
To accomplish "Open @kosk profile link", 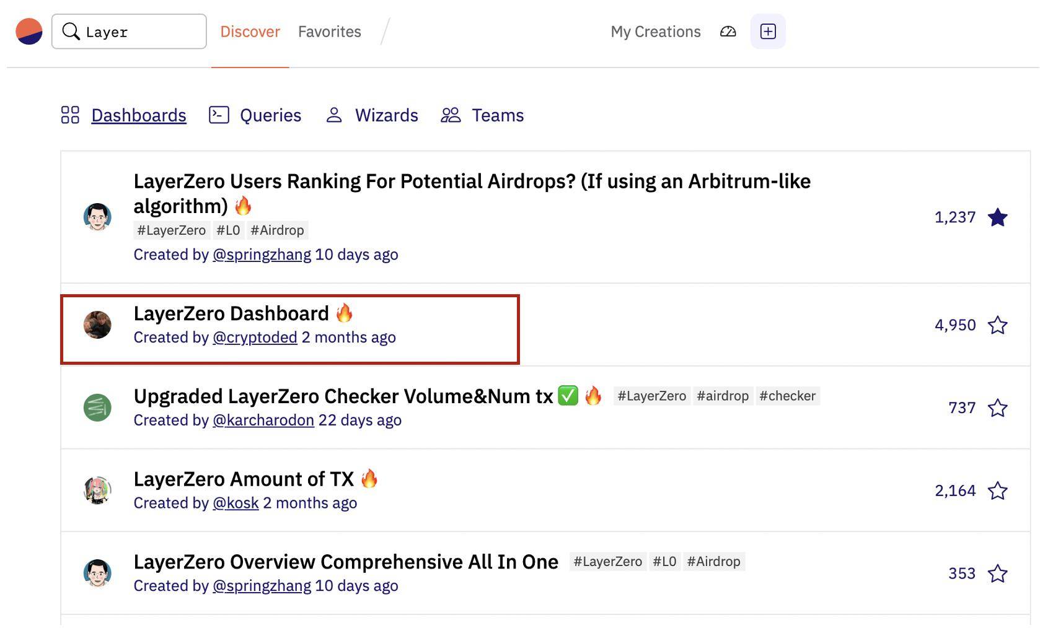I will coord(236,504).
